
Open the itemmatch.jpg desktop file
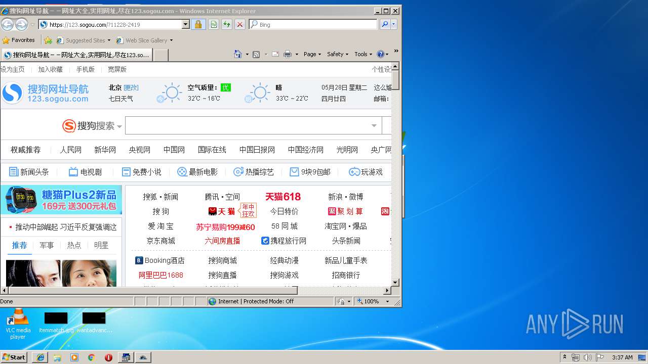coord(56,323)
